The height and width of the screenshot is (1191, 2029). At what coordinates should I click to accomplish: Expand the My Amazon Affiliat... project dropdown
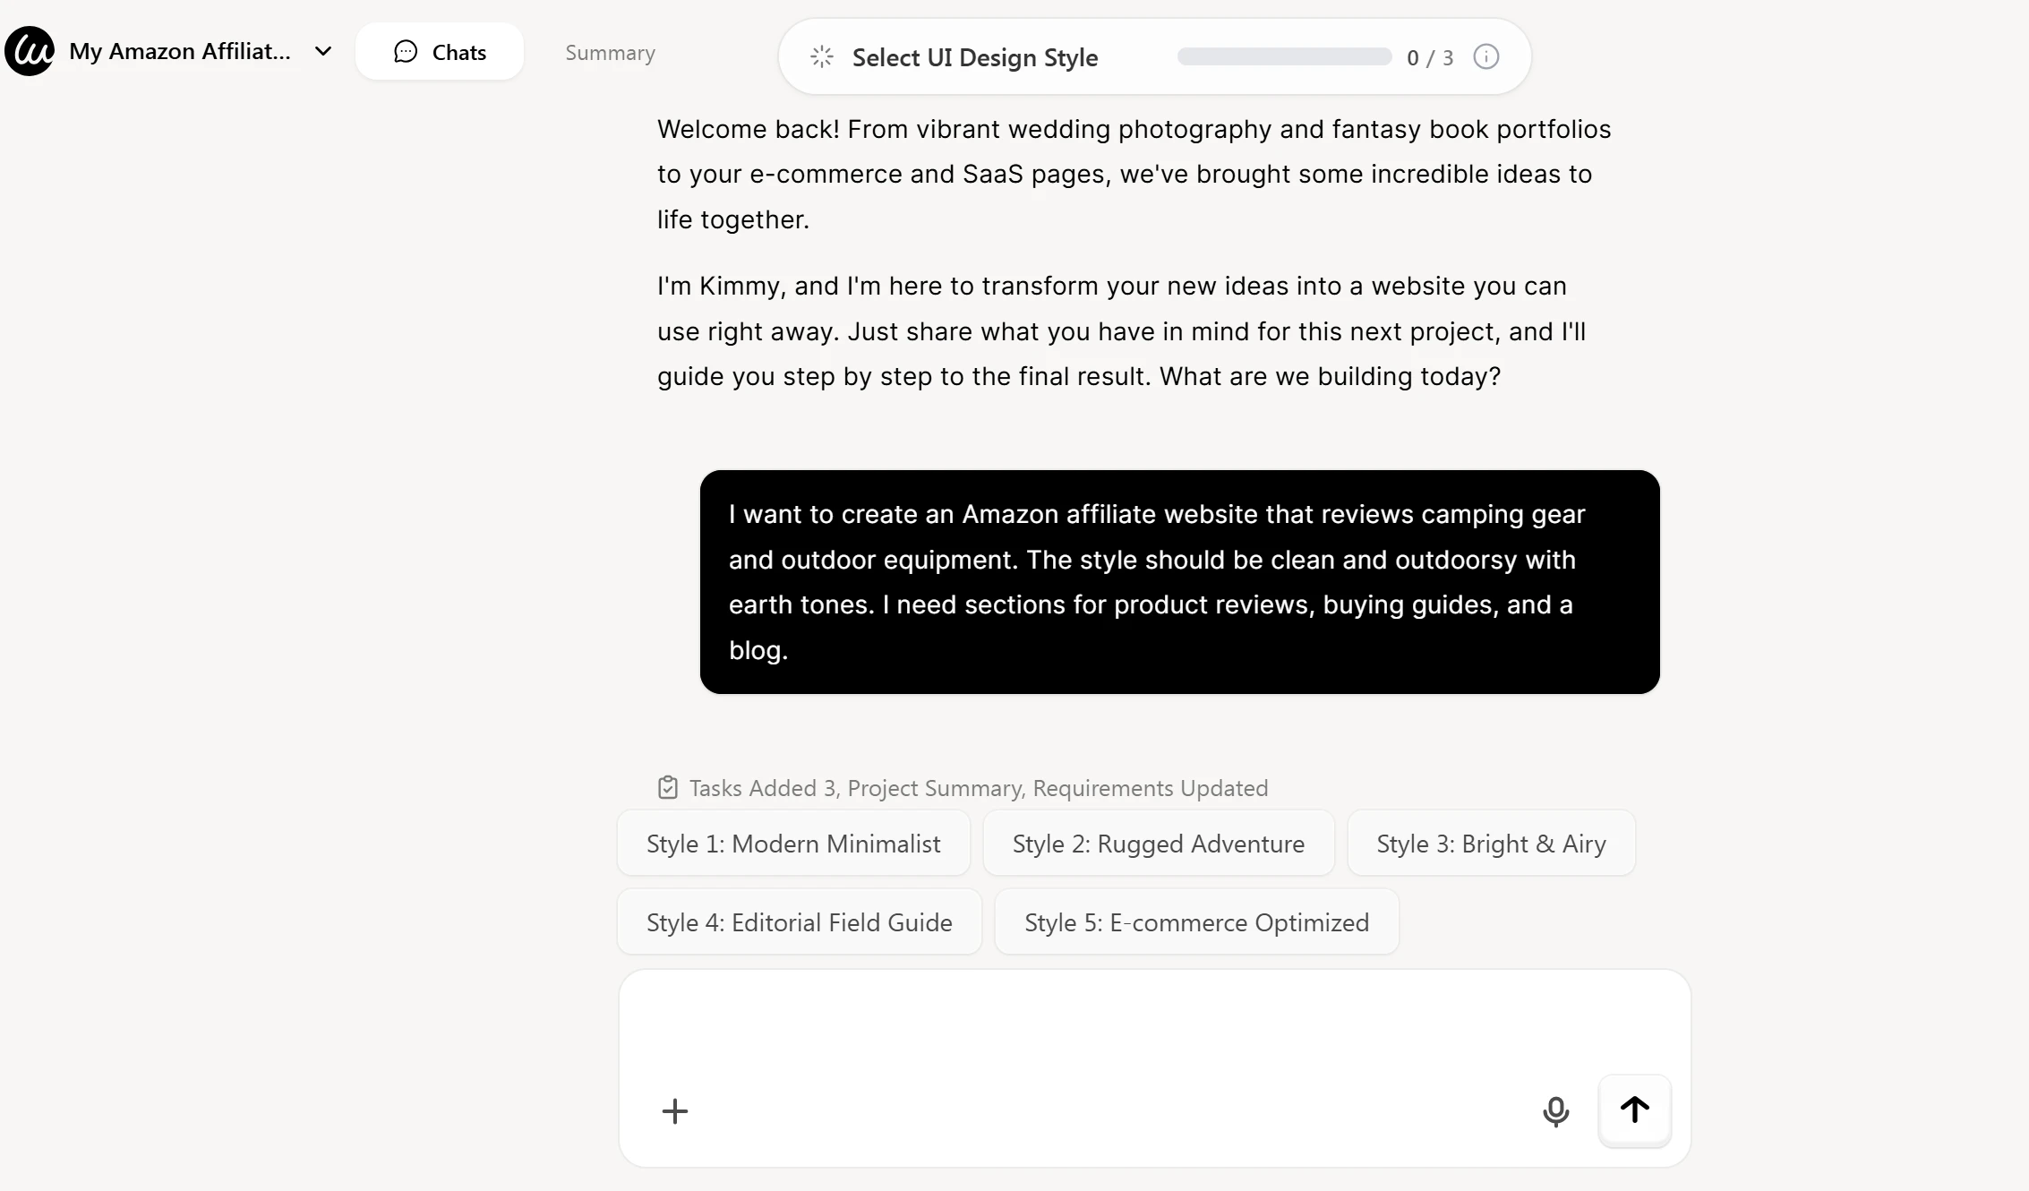tap(323, 51)
